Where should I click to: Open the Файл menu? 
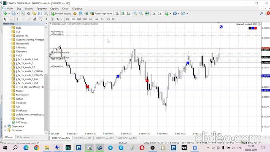click(10, 8)
